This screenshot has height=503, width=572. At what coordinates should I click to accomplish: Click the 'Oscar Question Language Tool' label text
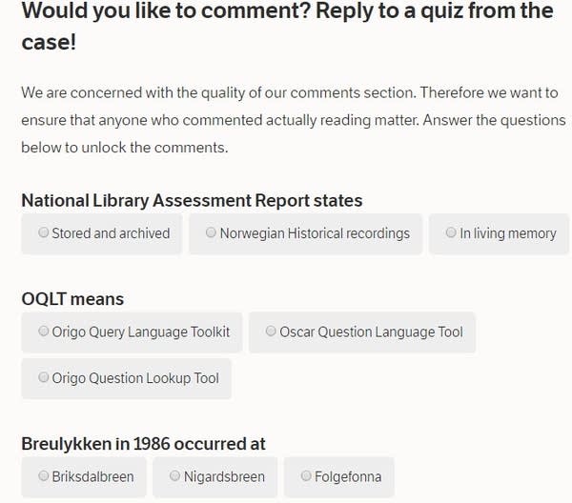tap(371, 332)
